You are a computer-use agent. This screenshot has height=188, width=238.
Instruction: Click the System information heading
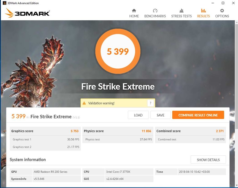(x=28, y=160)
